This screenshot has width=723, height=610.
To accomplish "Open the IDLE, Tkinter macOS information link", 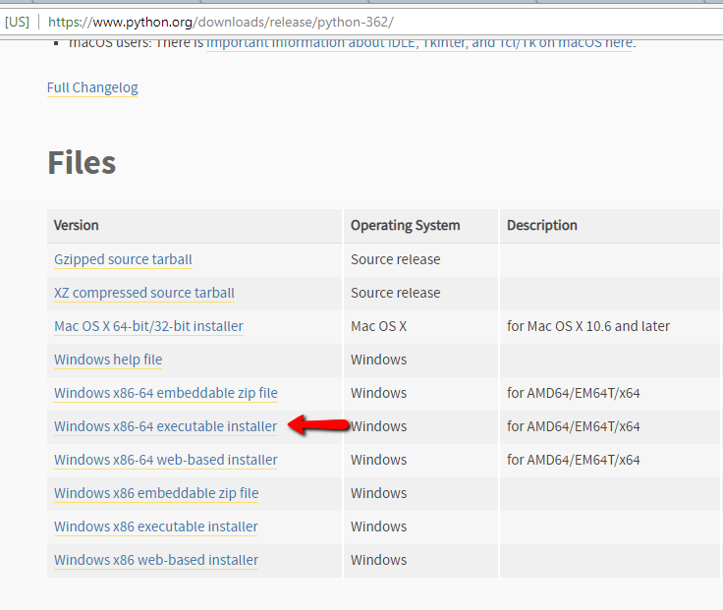I will [419, 43].
